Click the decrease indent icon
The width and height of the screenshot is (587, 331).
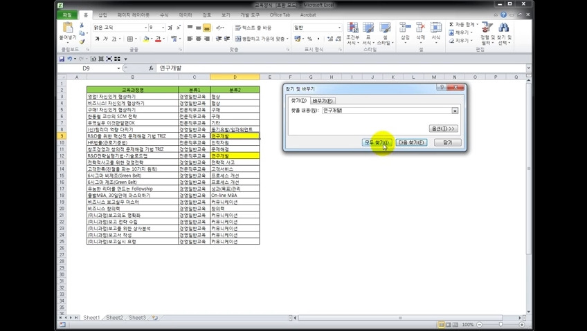[219, 39]
